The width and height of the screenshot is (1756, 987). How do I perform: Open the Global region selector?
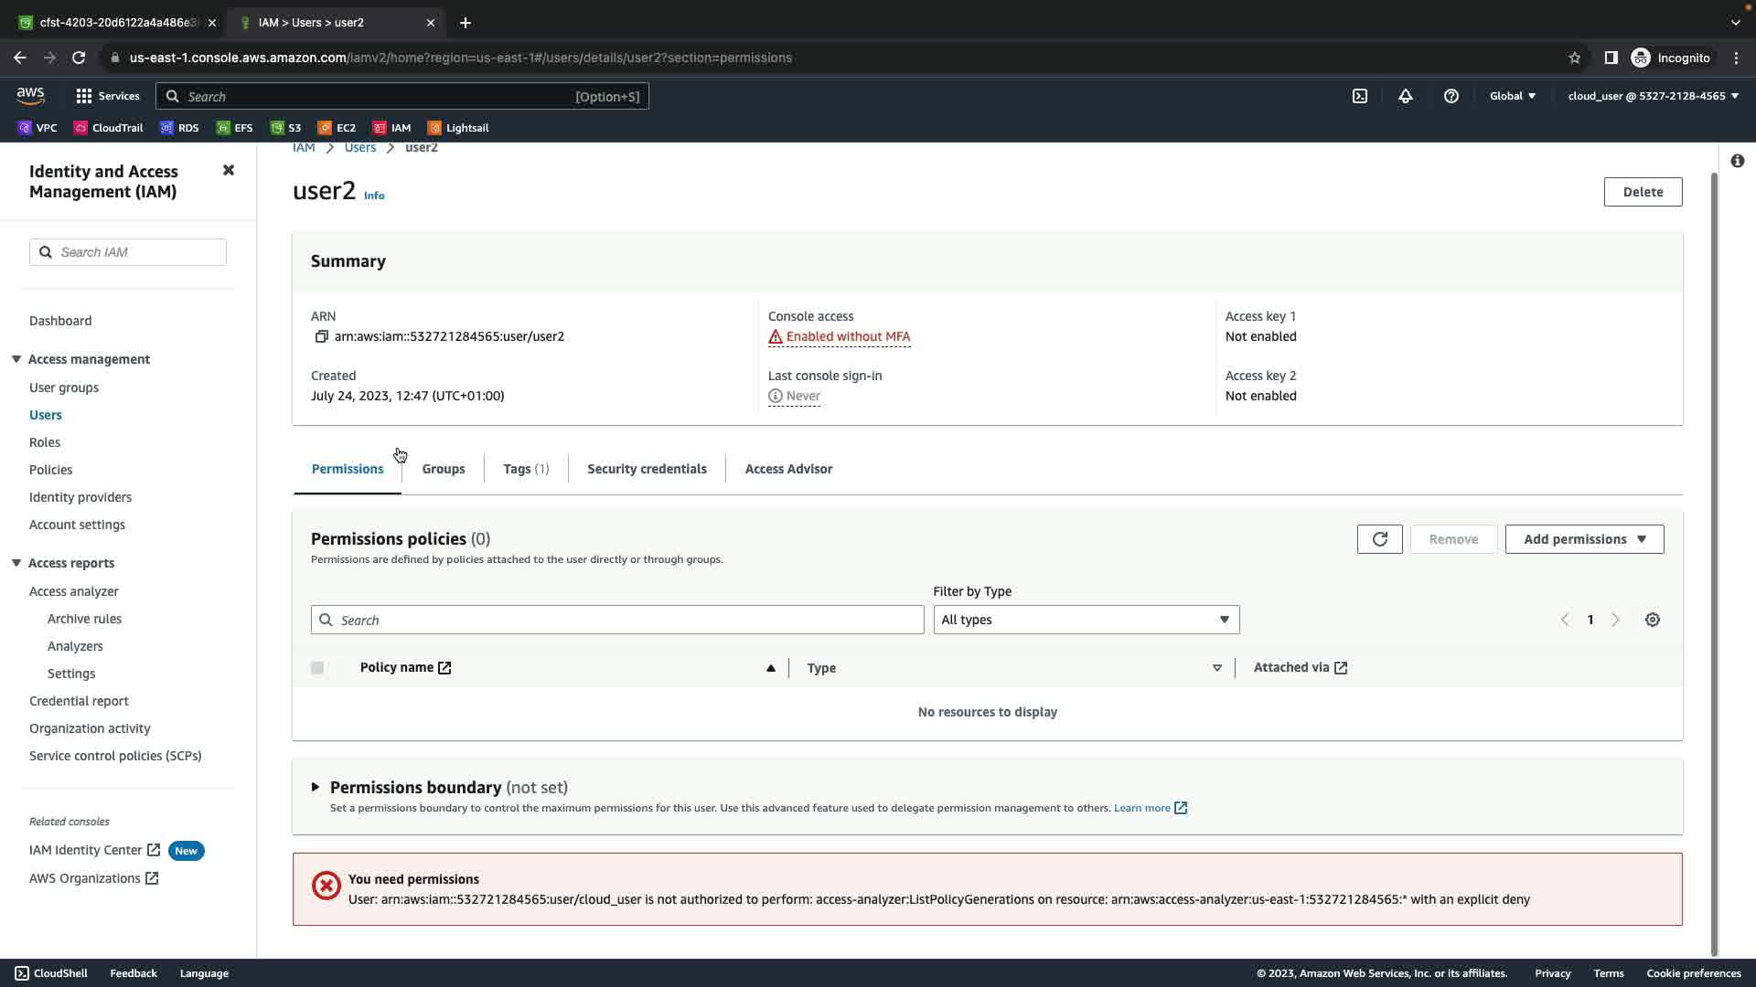coord(1513,96)
